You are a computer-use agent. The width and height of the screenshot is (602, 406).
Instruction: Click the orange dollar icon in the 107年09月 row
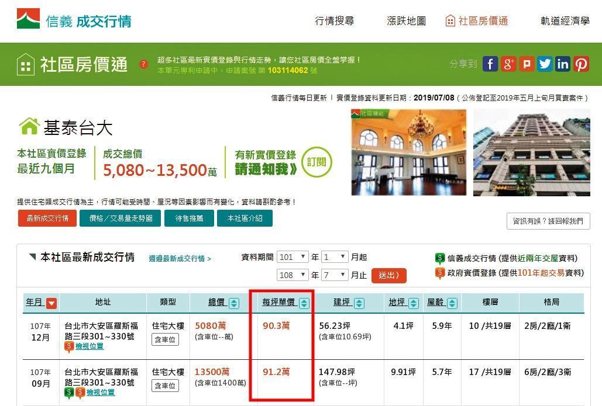(x=80, y=393)
